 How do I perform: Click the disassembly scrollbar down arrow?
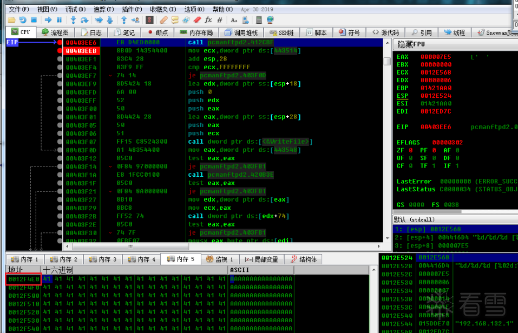click(x=388, y=238)
